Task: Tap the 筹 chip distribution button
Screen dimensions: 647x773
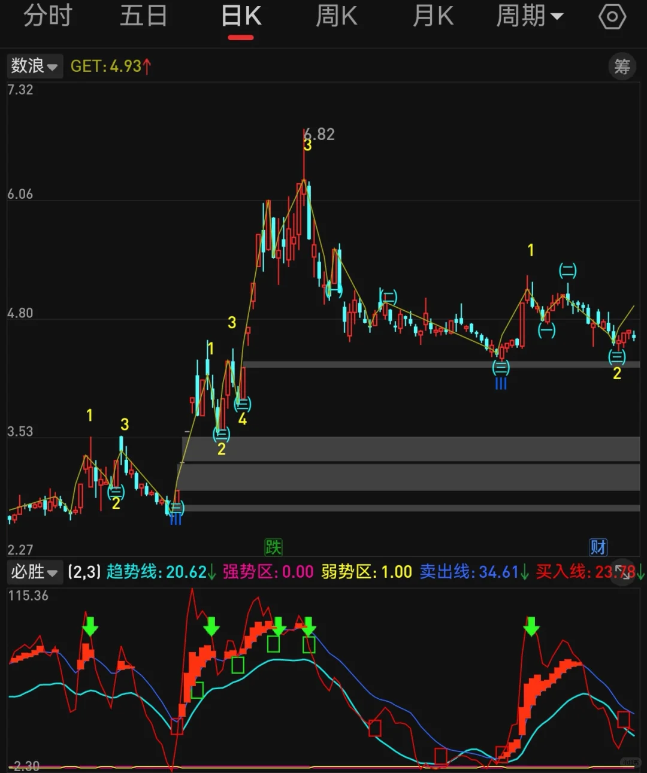Action: click(x=622, y=66)
